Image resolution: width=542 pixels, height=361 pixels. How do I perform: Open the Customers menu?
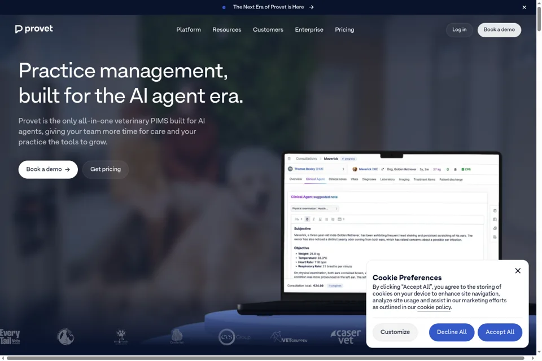pos(268,30)
